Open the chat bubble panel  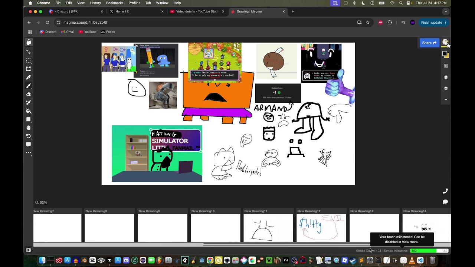pos(445,202)
